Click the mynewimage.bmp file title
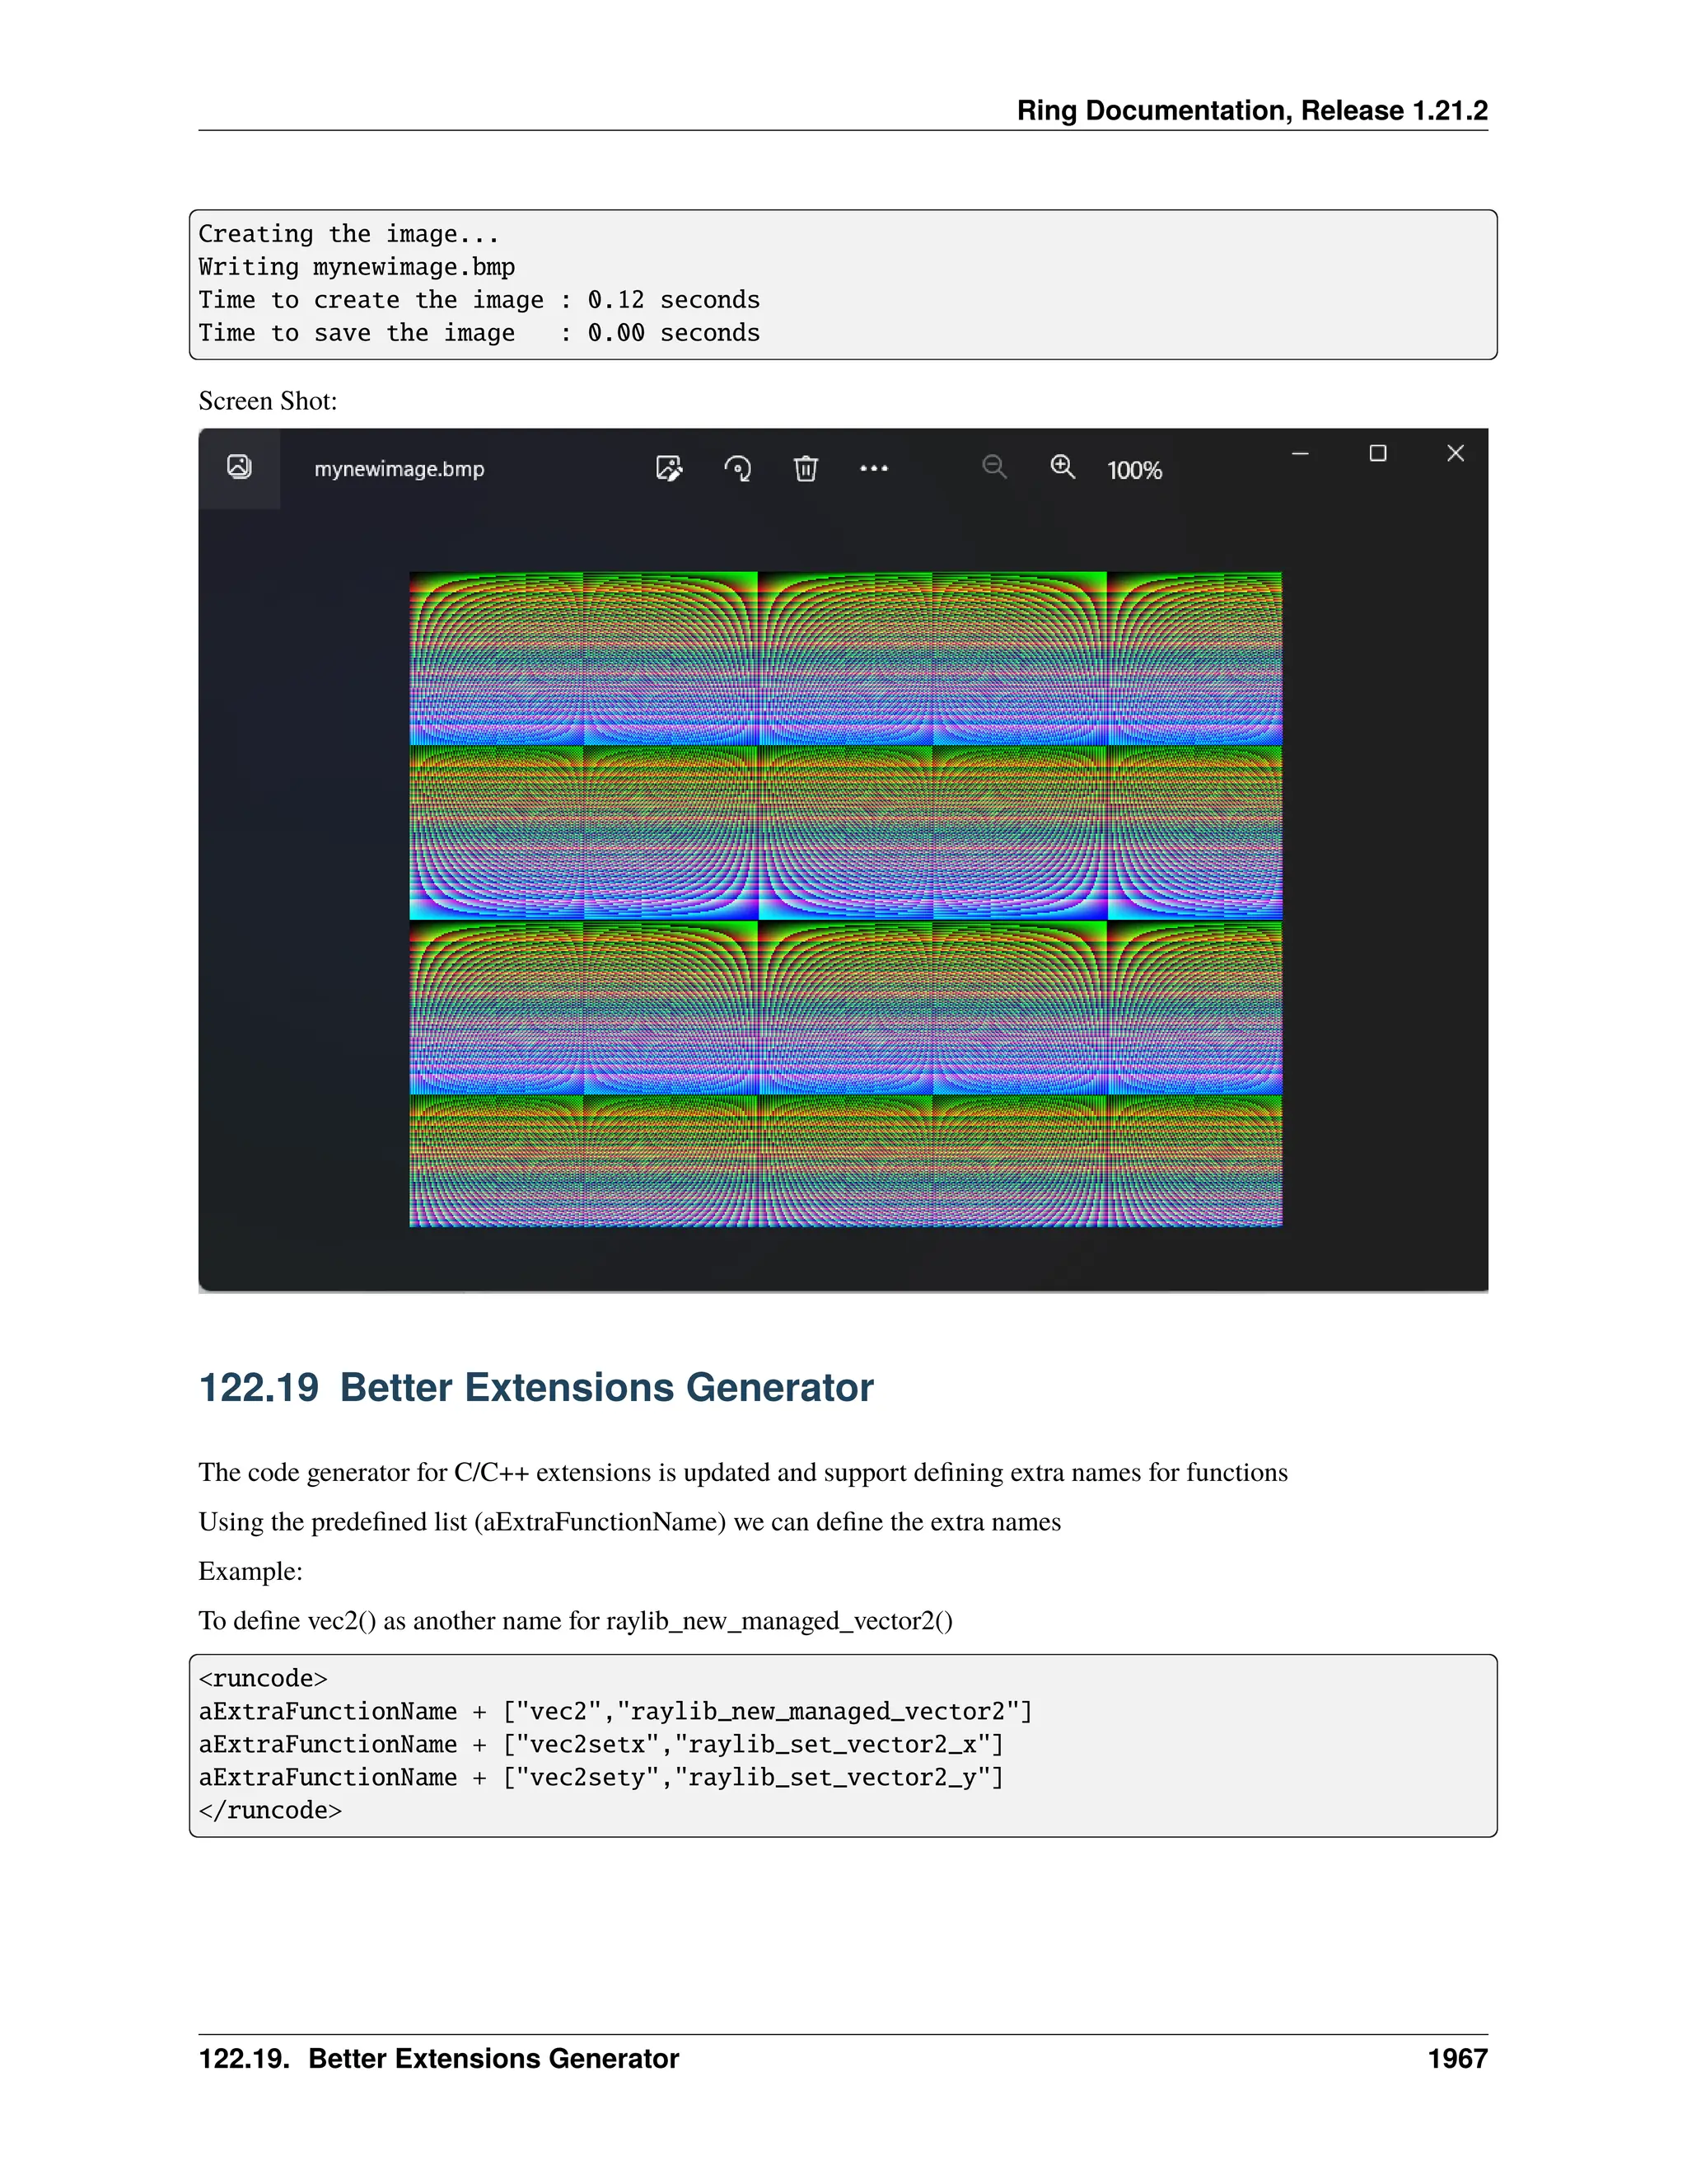1687x2184 pixels. tap(399, 469)
